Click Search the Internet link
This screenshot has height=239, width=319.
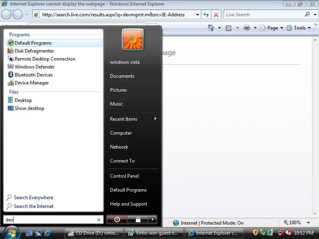(33, 206)
